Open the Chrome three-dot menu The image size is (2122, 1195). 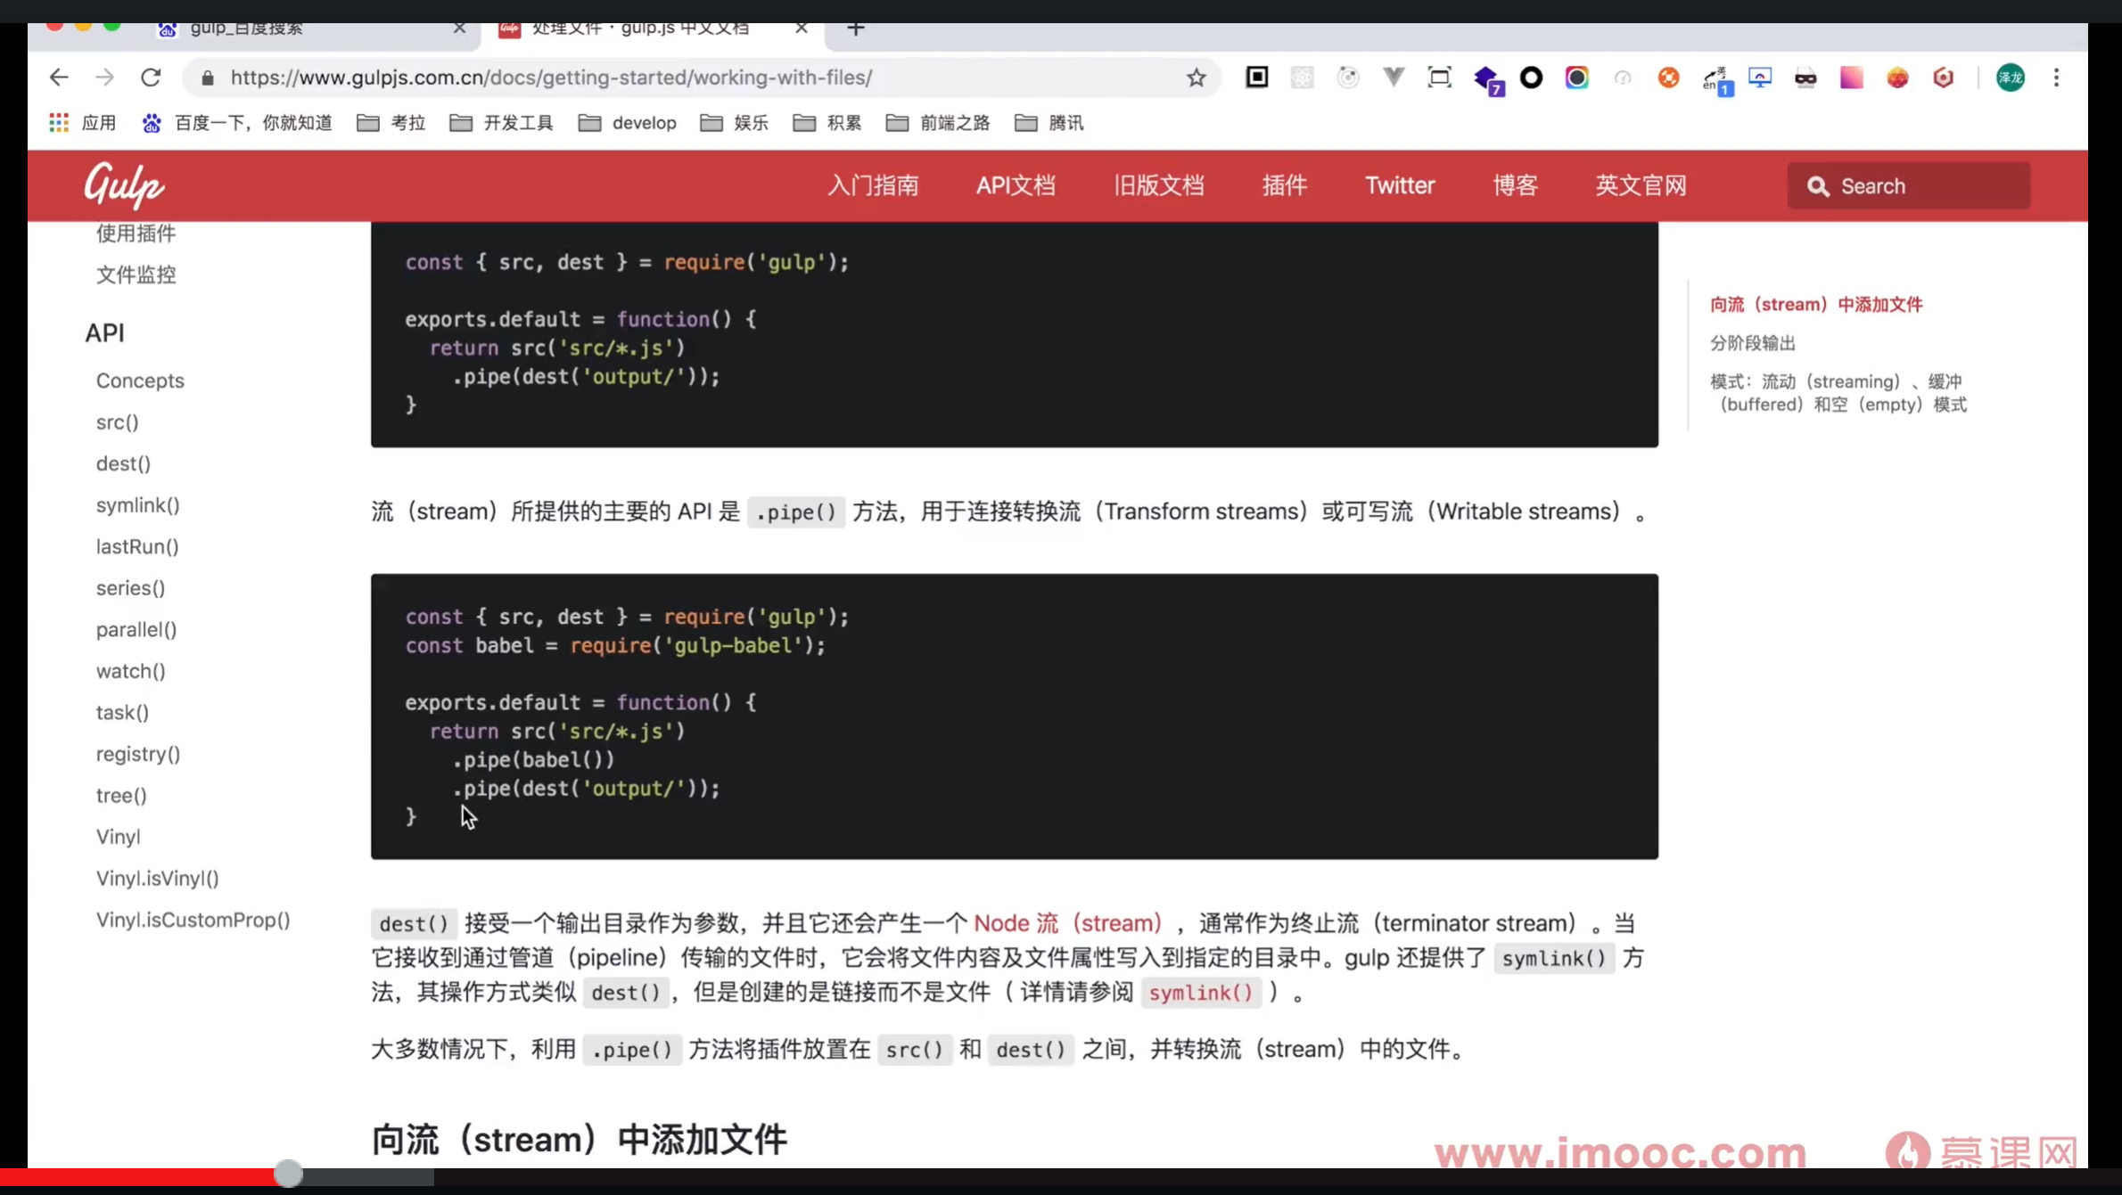pyautogui.click(x=2057, y=78)
